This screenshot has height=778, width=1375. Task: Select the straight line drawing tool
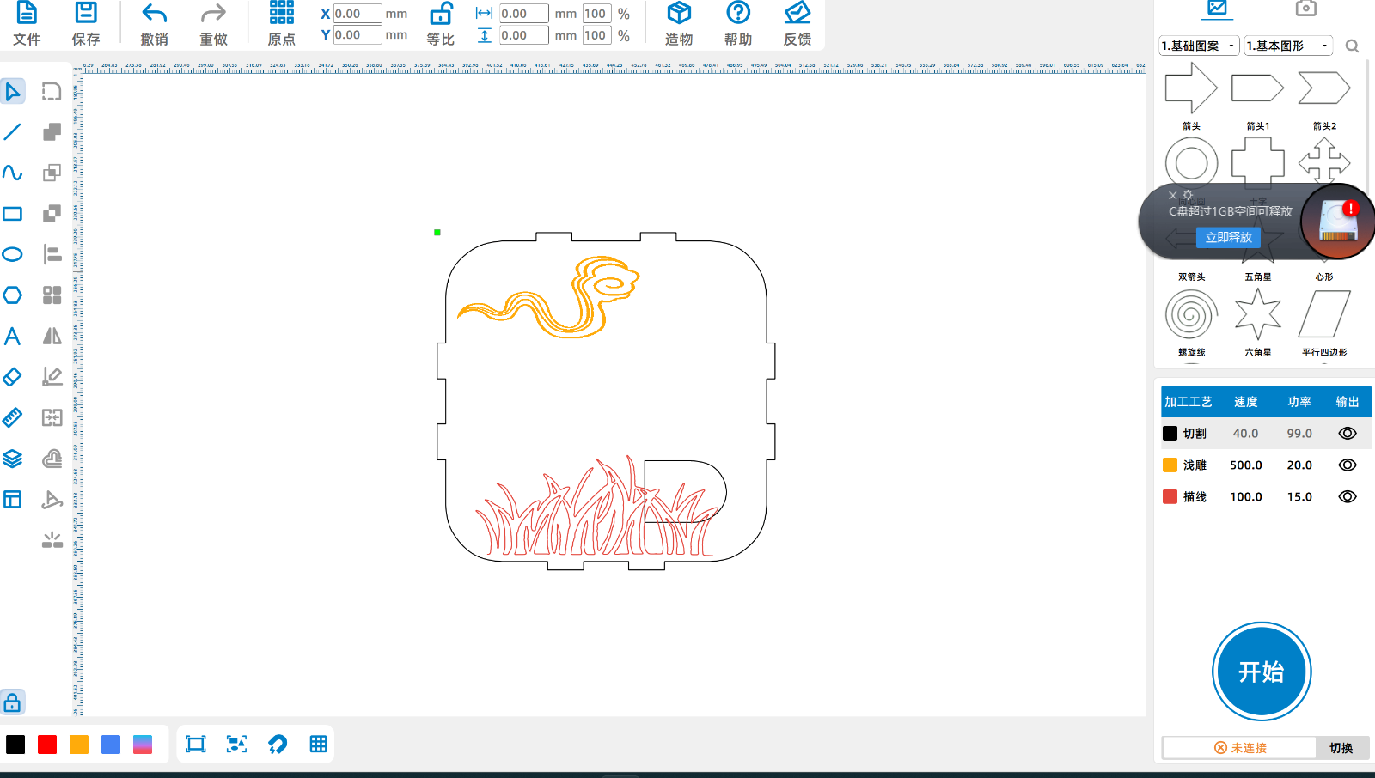(x=13, y=132)
